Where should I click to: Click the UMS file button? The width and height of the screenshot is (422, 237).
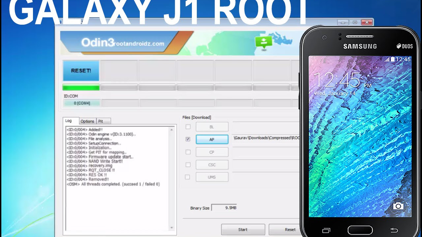212,177
